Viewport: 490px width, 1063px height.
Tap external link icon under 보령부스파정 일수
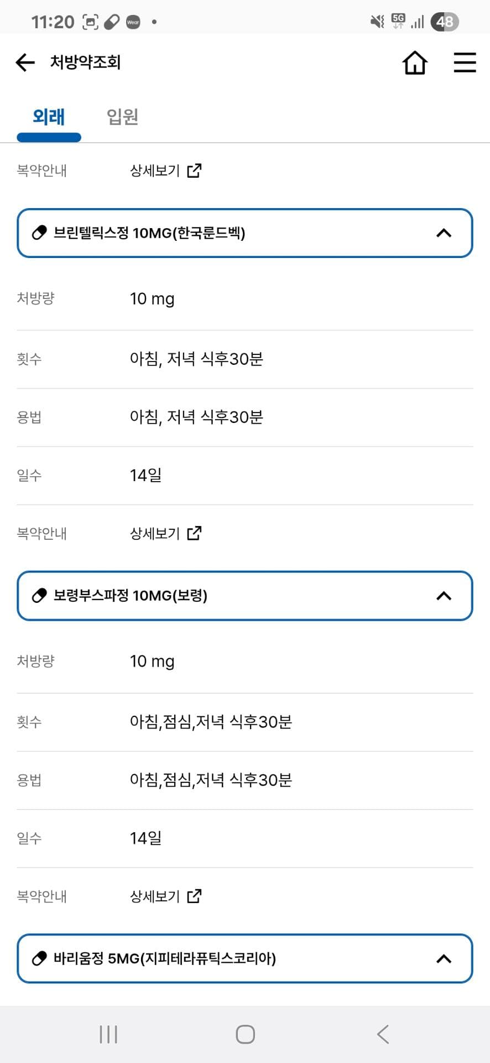195,896
